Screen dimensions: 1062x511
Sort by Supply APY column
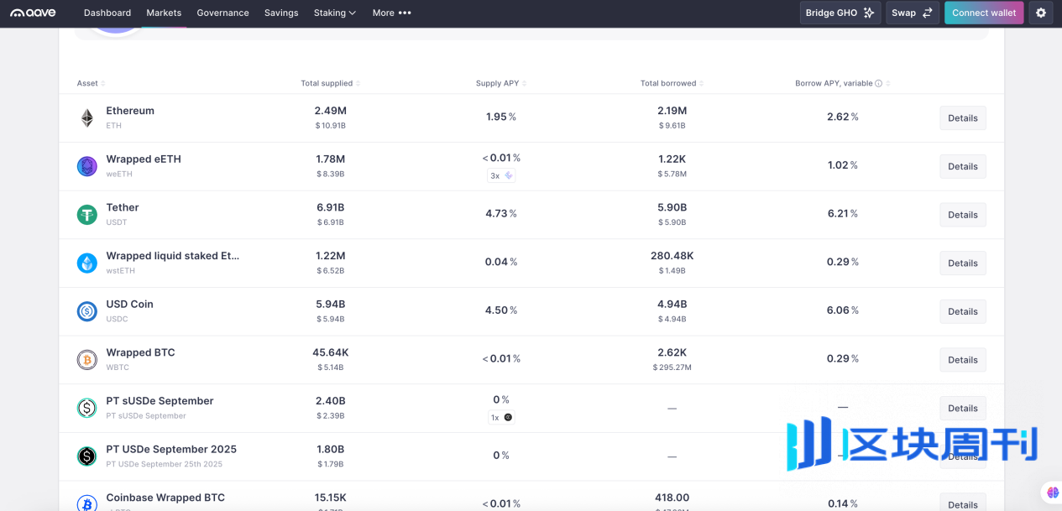click(x=501, y=84)
